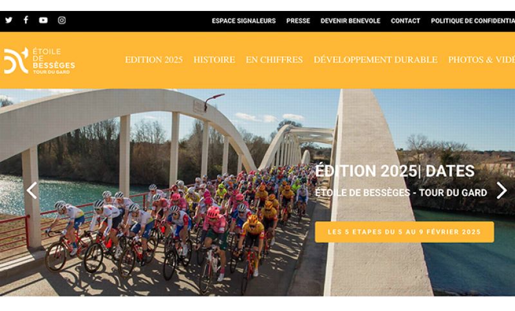This screenshot has width=515, height=311.
Task: Go to Développement Durable section
Action: click(x=375, y=60)
